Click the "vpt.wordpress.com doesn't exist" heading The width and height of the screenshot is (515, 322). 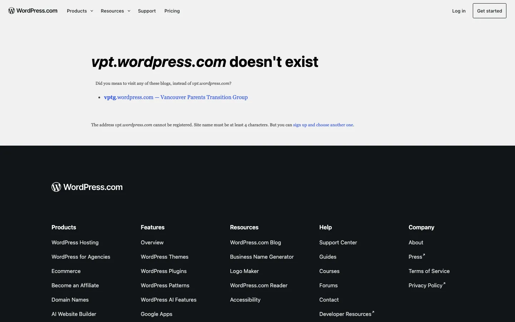click(205, 62)
